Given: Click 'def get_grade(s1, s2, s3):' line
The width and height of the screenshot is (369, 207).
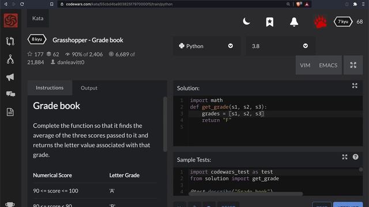Looking at the screenshot, I should pyautogui.click(x=228, y=107).
